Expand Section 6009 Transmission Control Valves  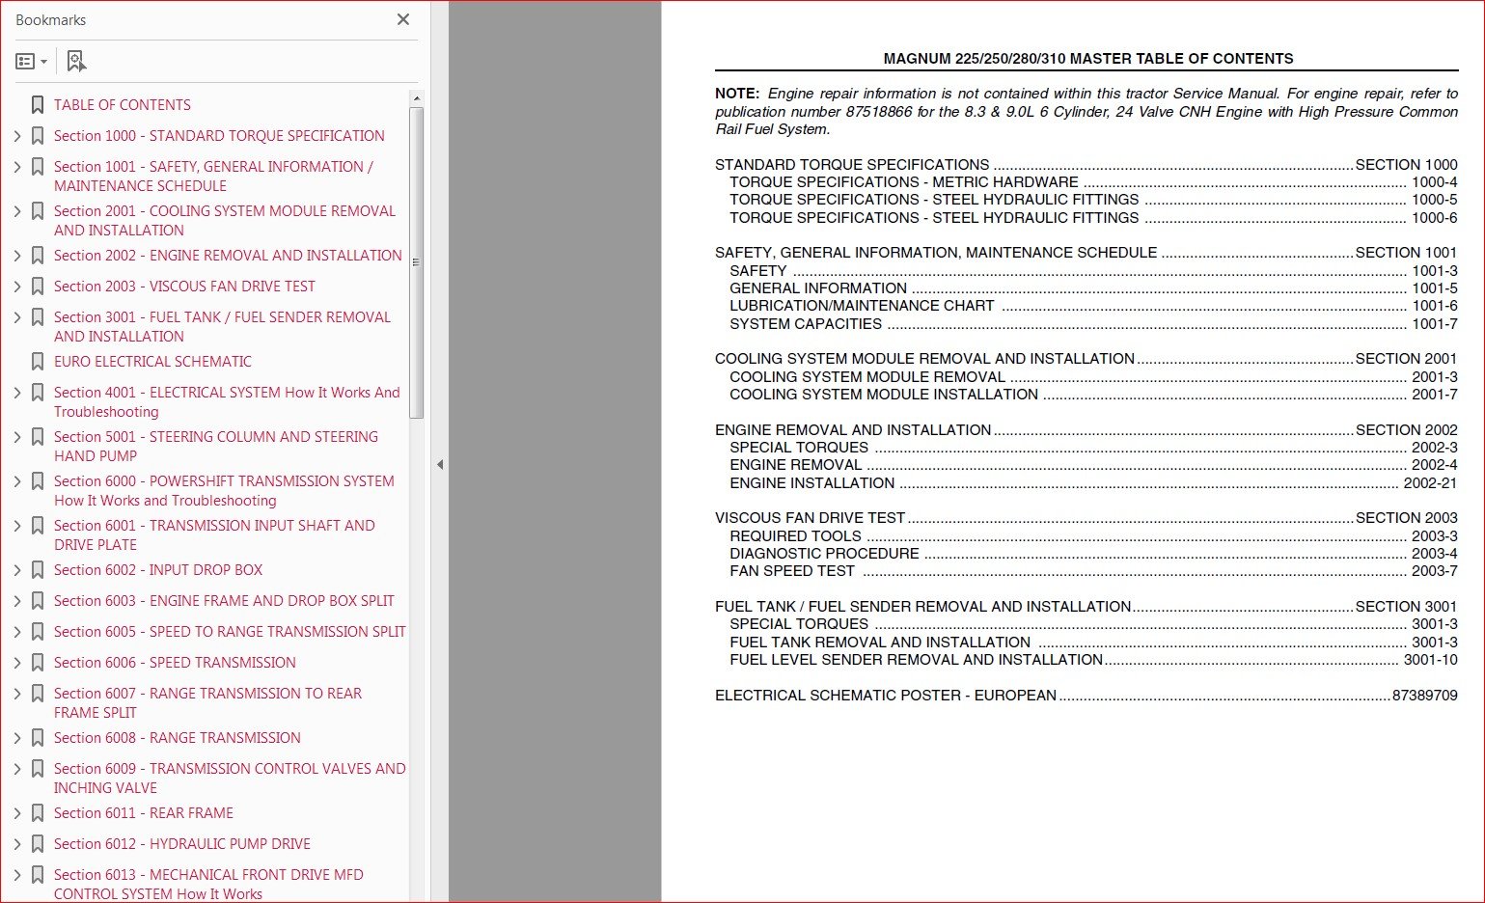(x=17, y=769)
